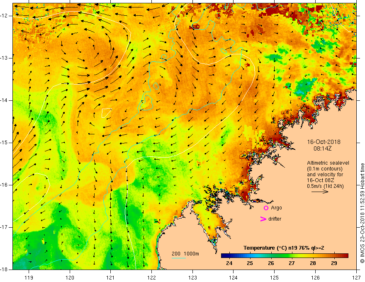
Task: Click the '-17' latitude axis label
Action: 5,227
